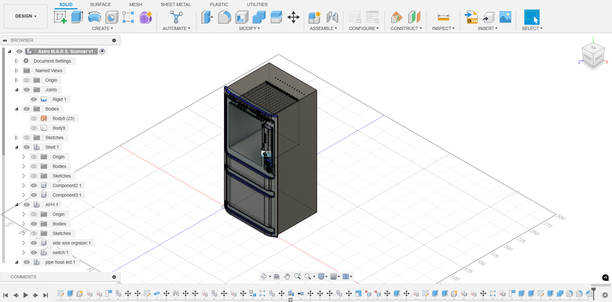Select the Create Sketch tool
Screen dimensions: 612x302
pyautogui.click(x=60, y=17)
